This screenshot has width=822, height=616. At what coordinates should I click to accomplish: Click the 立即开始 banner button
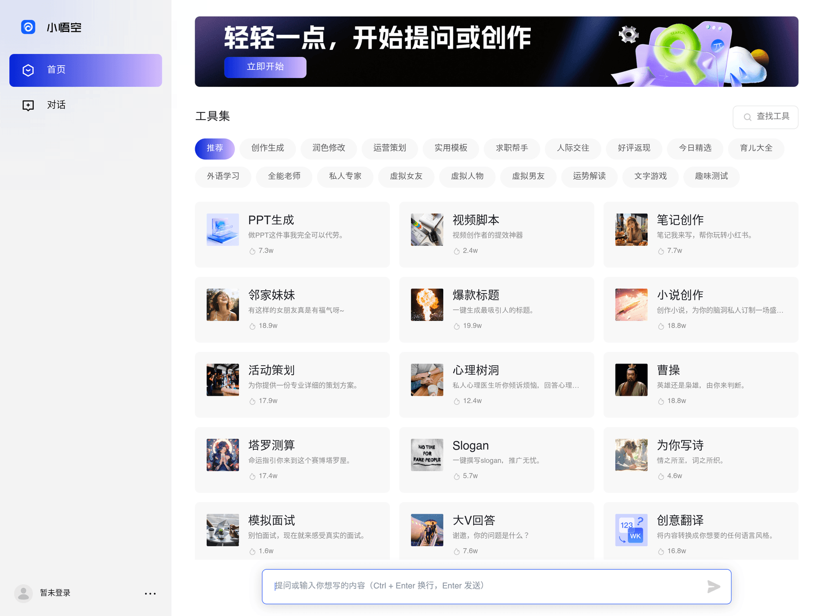tap(265, 67)
